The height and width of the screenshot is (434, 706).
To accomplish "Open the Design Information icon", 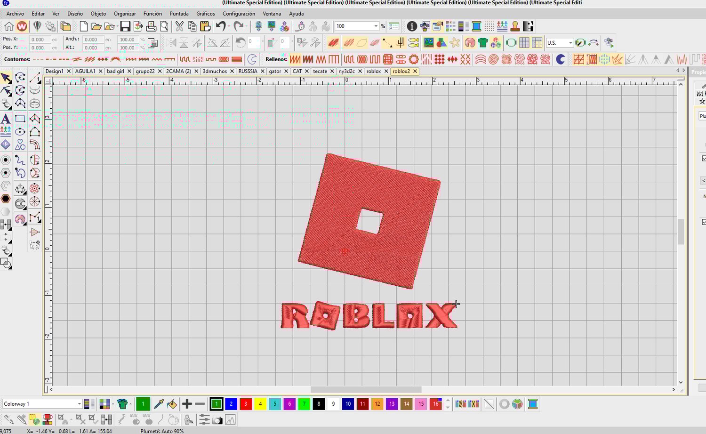I will pyautogui.click(x=412, y=26).
